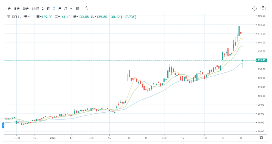The width and height of the screenshot is (272, 144).
Task: Click the 150.00 price axis label
Action: tap(261, 51)
